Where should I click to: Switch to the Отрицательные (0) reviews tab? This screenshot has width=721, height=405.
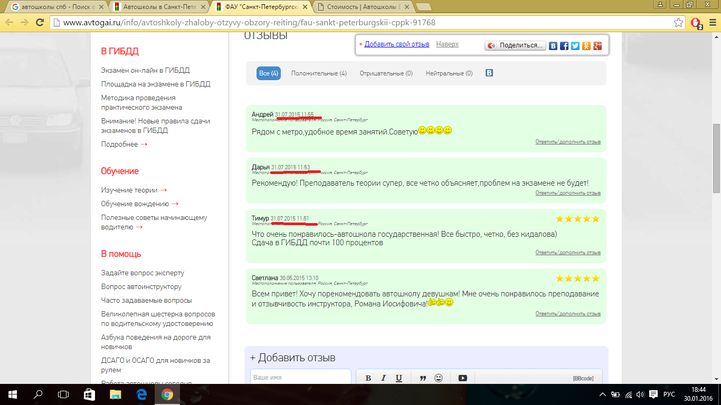[386, 73]
